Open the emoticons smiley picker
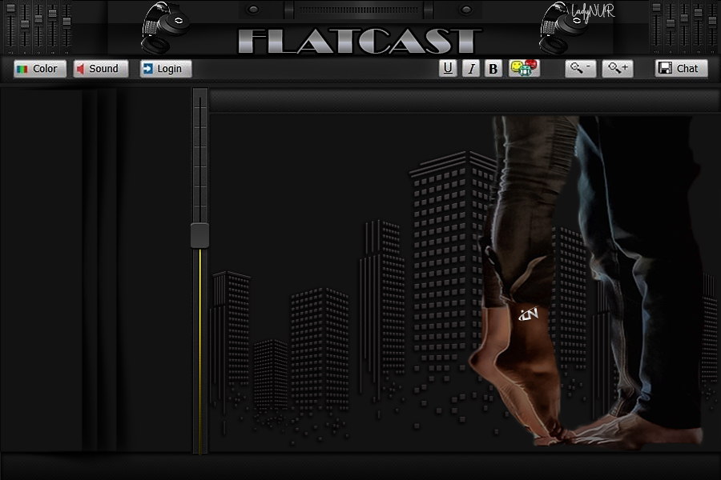This screenshot has height=480, width=721. [524, 68]
